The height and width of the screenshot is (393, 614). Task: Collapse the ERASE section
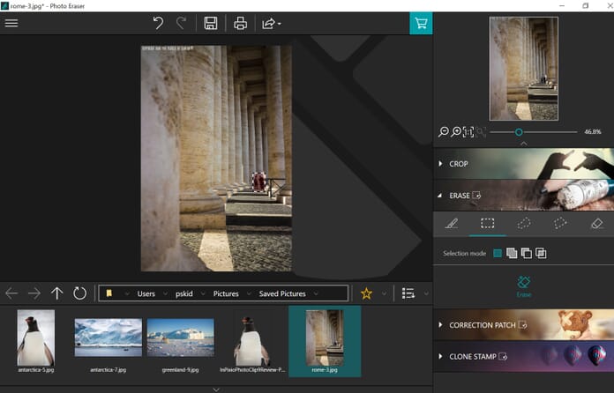[x=439, y=195]
